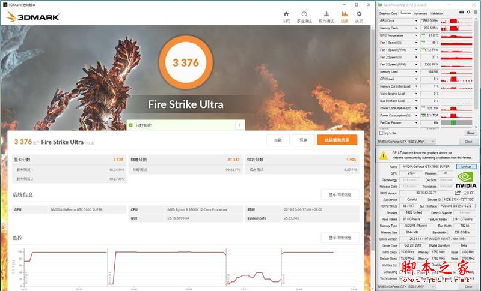Viewport: 481px width, 291px height.
Task: Click the sensors panel vertical scrollbar
Action: click(476, 73)
